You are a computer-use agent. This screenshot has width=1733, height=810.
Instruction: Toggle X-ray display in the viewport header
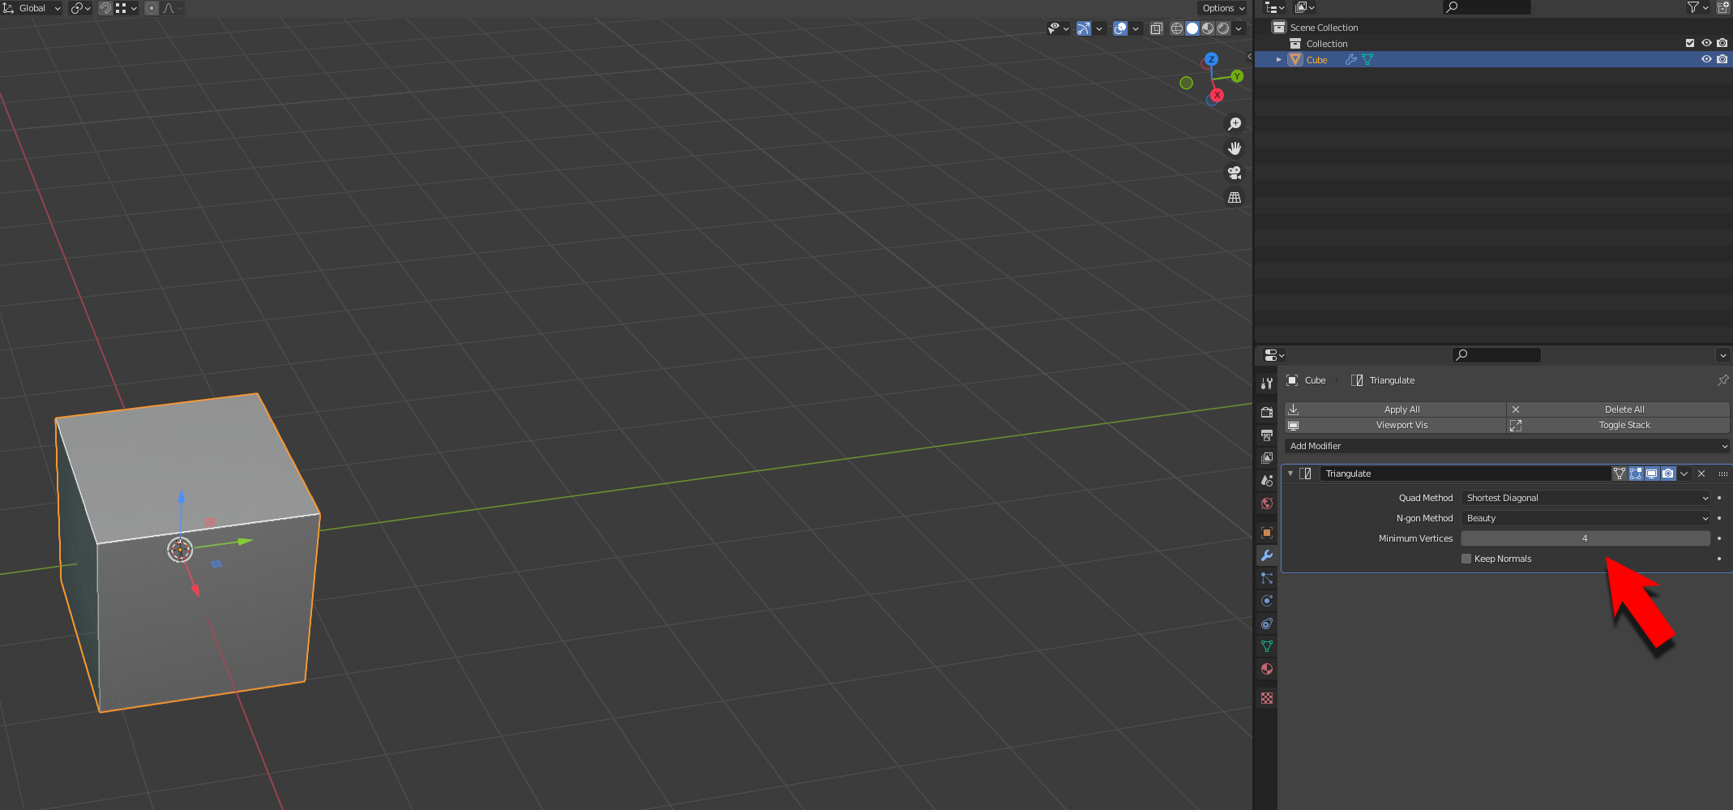point(1156,28)
